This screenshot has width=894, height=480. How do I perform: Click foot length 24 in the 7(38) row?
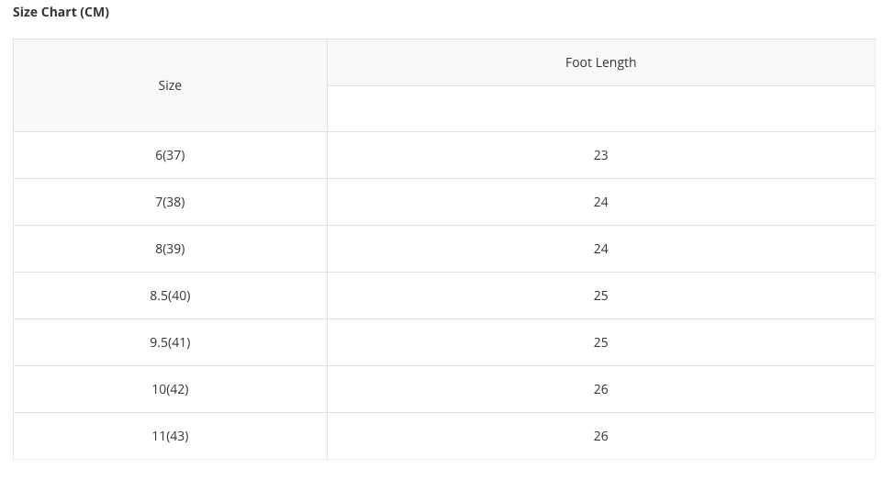[600, 202]
